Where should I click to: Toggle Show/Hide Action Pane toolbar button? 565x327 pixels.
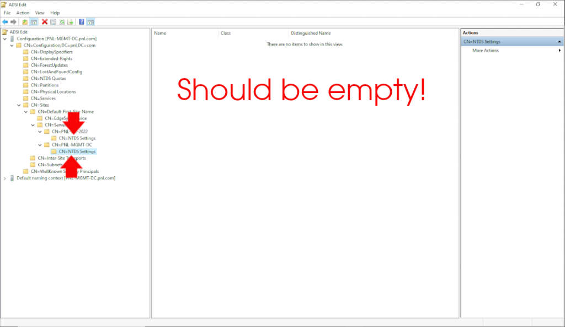point(90,22)
